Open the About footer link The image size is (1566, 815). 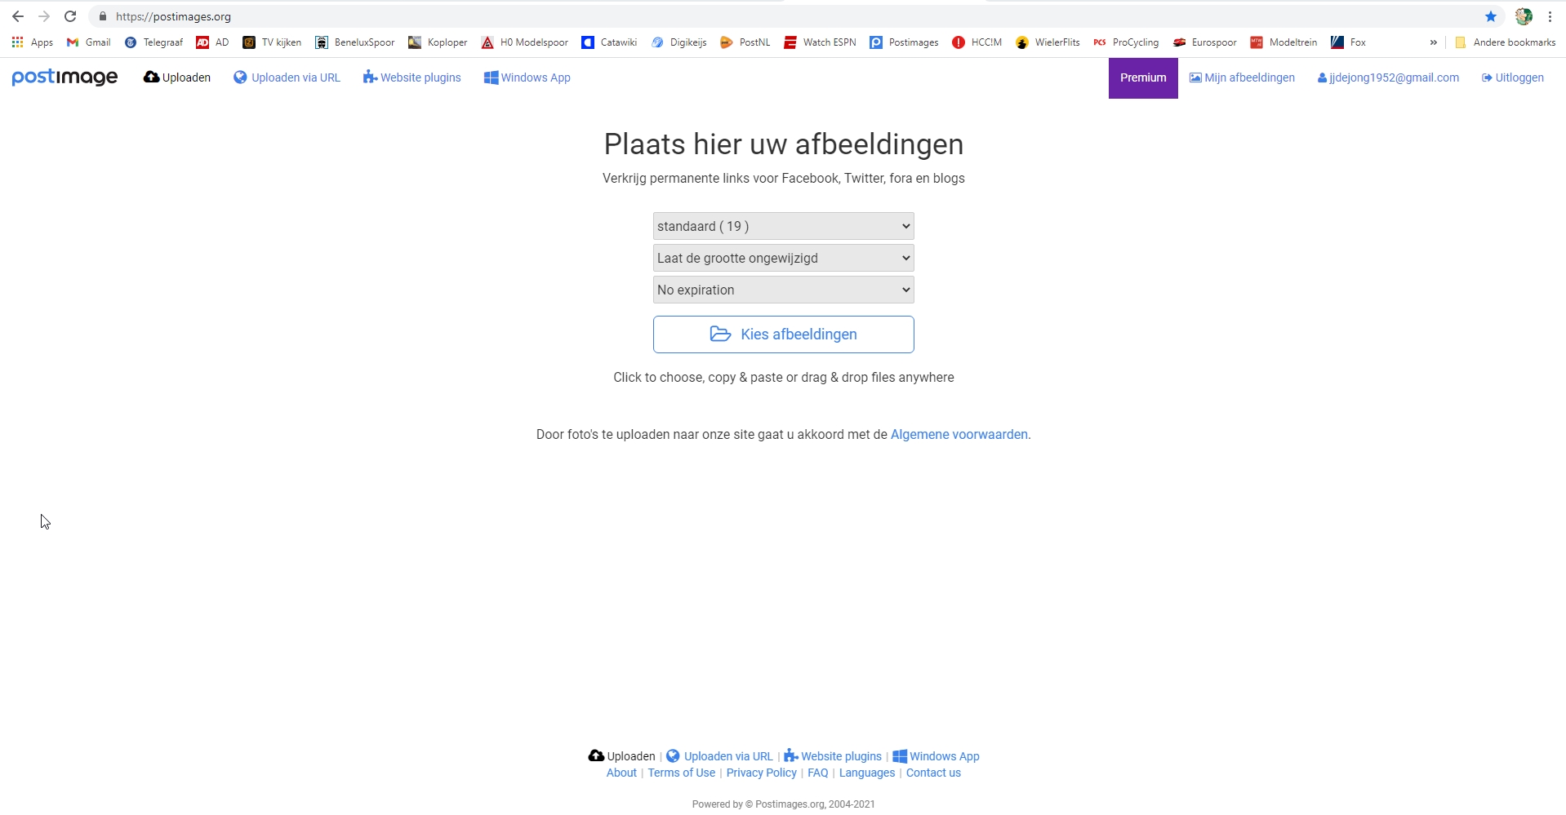(x=621, y=773)
